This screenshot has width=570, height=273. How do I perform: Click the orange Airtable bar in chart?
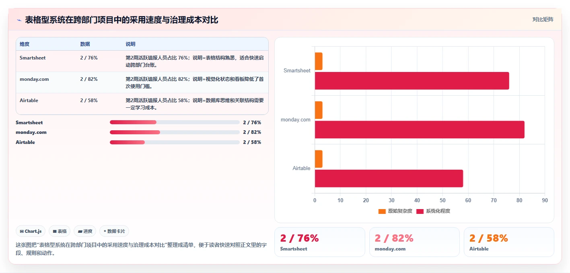319,159
